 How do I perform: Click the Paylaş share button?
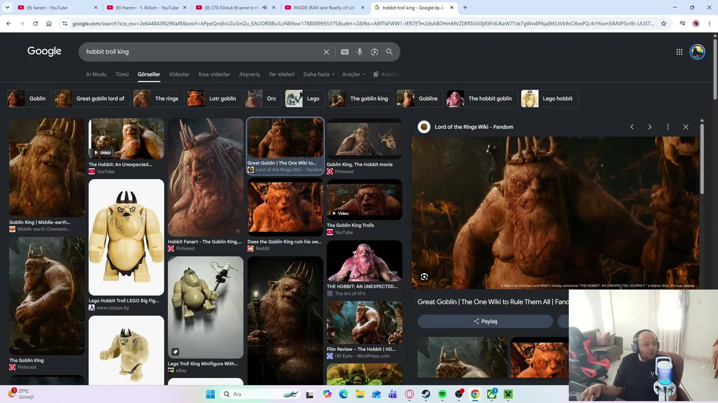[485, 321]
